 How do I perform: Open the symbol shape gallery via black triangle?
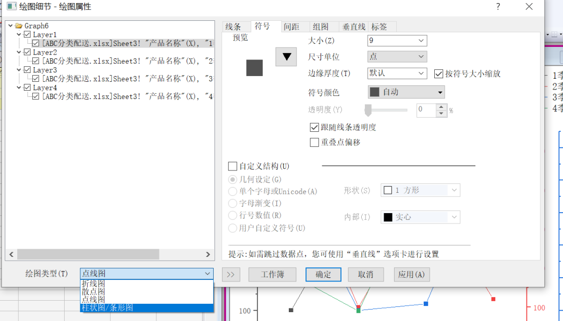click(286, 56)
